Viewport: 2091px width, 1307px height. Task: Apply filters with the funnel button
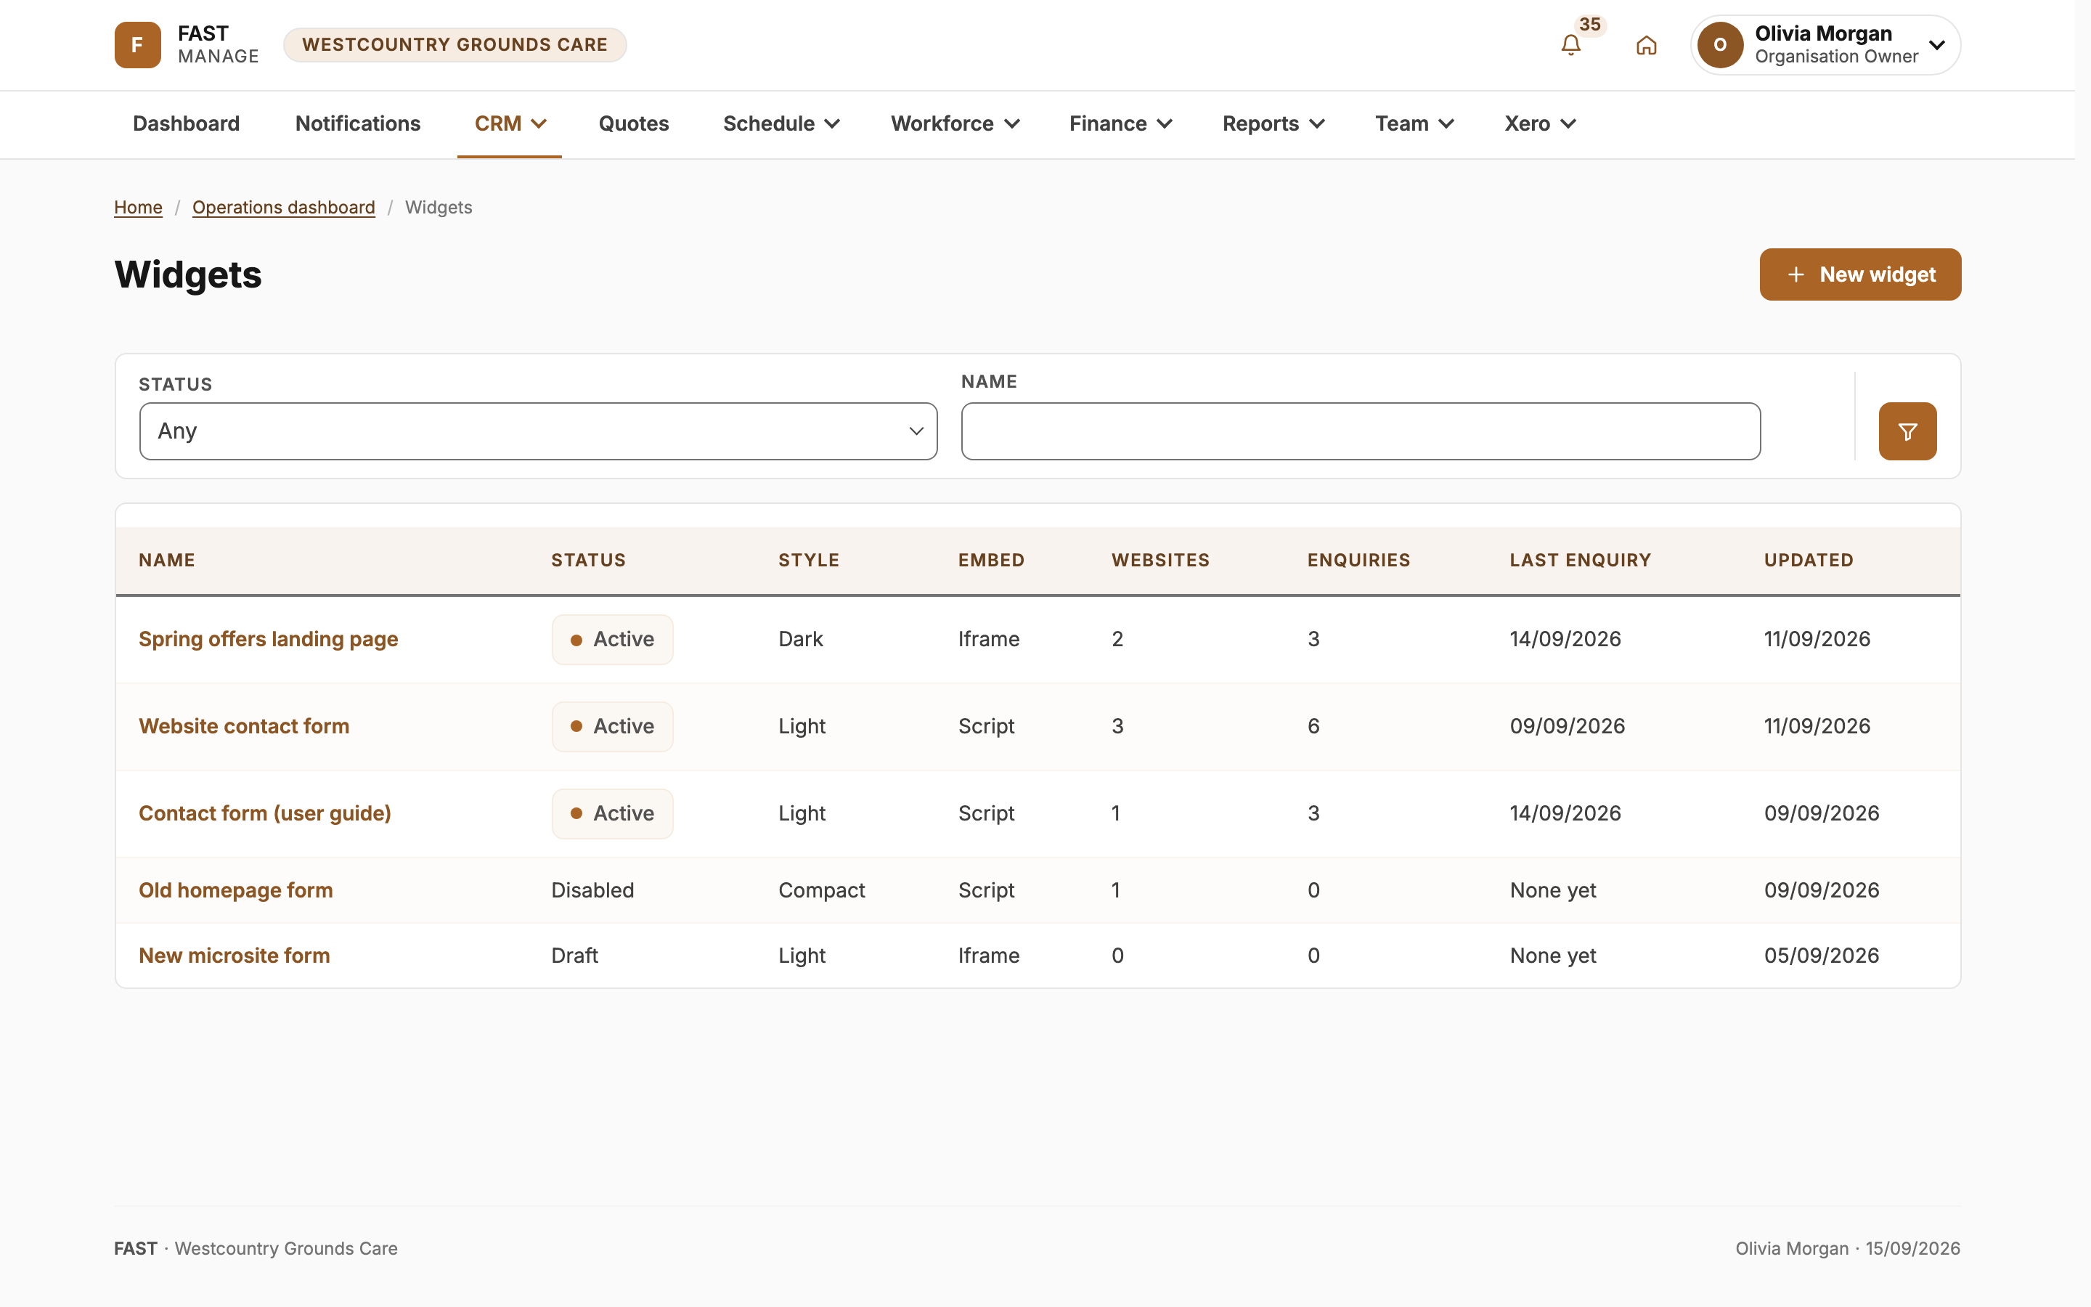click(x=1907, y=431)
